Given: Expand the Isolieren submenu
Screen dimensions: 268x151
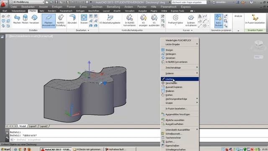Looking at the screenshot, I should [x=180, y=73].
